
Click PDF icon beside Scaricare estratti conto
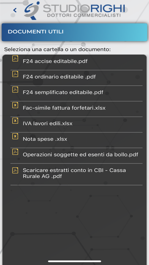(15, 170)
